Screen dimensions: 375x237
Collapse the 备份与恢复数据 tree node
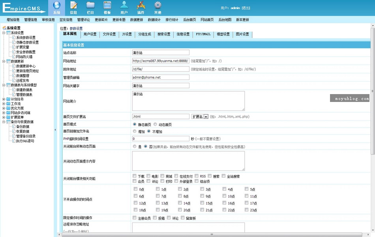[4, 122]
